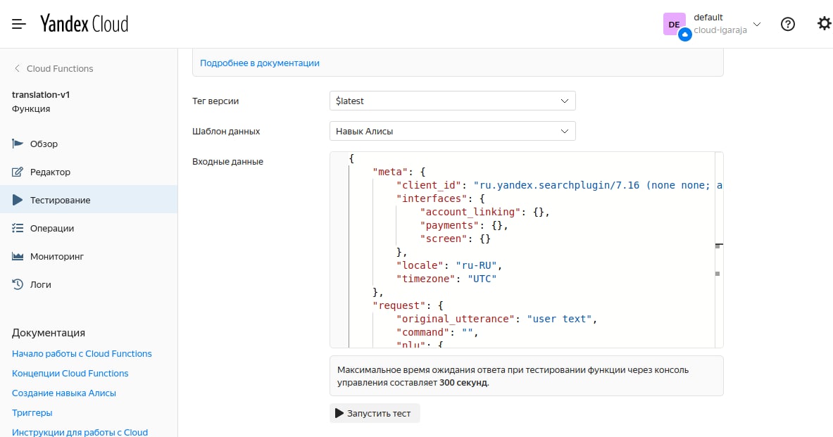The height and width of the screenshot is (437, 833).
Task: Click the Yandex Cloud logo
Action: pyautogui.click(x=84, y=24)
